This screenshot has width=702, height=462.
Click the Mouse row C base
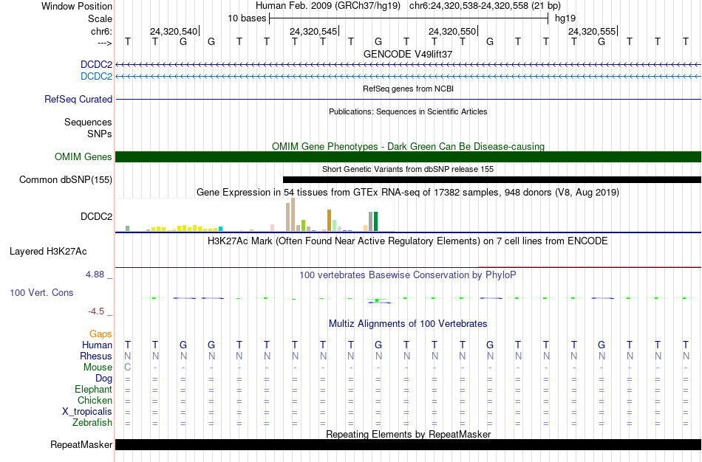pyautogui.click(x=128, y=368)
